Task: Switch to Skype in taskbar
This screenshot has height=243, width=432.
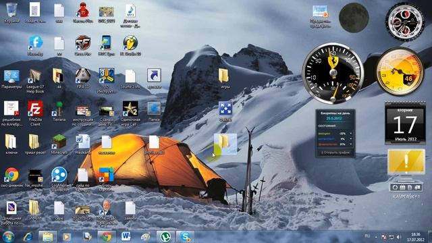Action: (185, 237)
